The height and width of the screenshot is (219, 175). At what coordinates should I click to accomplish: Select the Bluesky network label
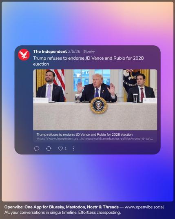point(89,51)
